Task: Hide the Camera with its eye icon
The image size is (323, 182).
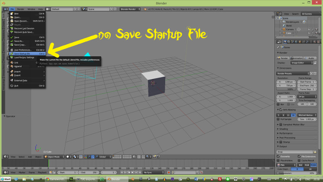Action: tap(309, 30)
